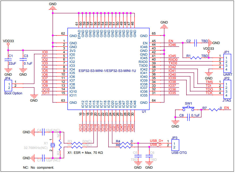Select the 'USB OTG' label
This screenshot has width=235, height=173.
point(179,153)
